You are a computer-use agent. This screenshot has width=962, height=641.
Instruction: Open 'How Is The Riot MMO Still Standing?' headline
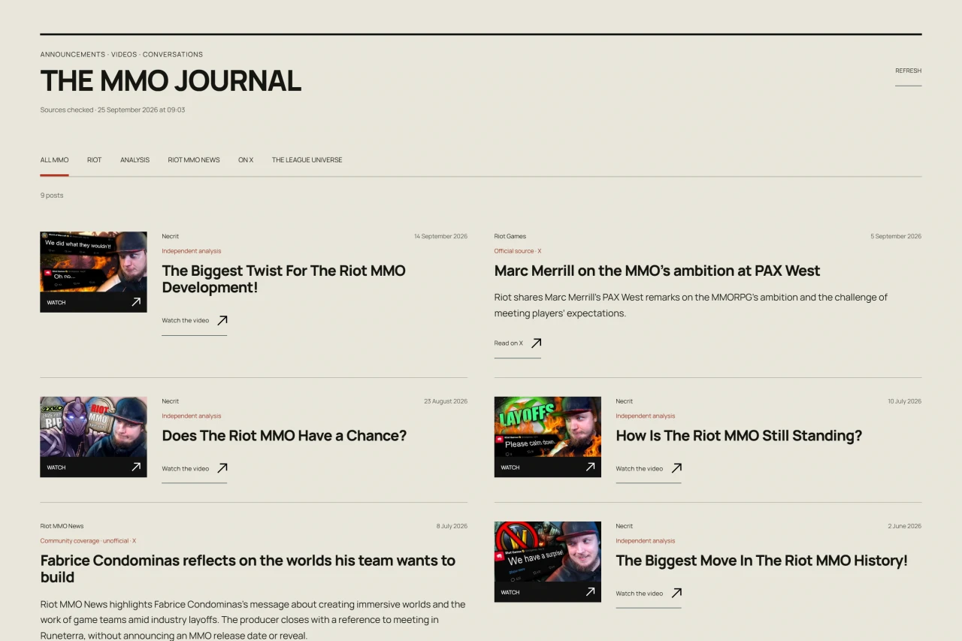739,436
